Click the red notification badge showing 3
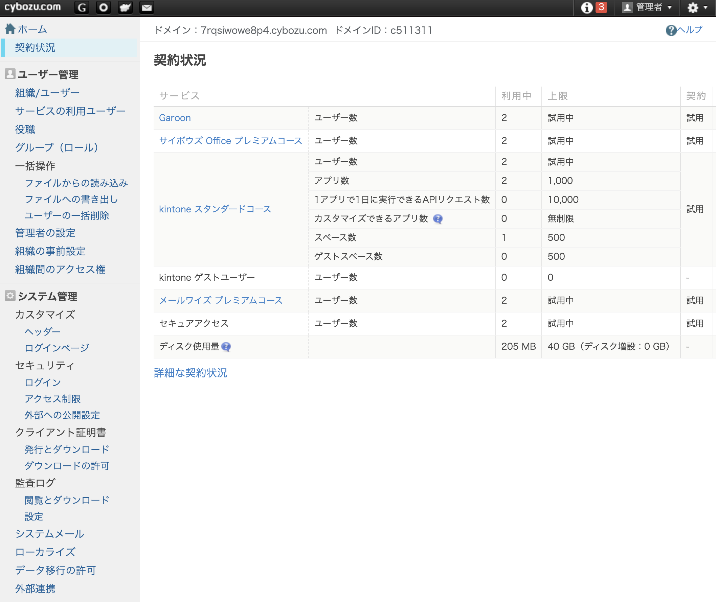The image size is (716, 602). pyautogui.click(x=601, y=7)
